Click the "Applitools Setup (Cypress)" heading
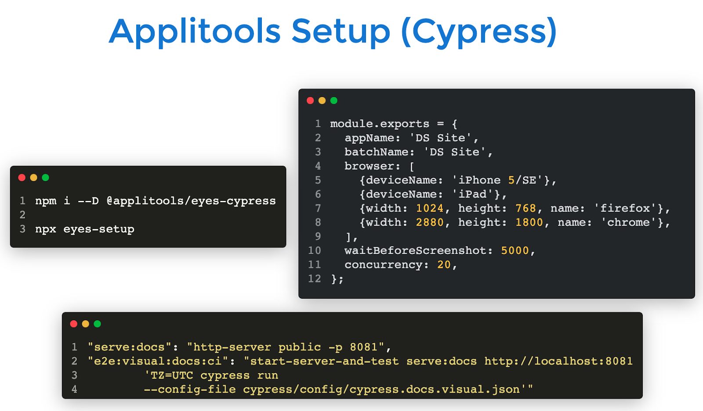Viewport: 703px width, 411px height. pyautogui.click(x=333, y=32)
